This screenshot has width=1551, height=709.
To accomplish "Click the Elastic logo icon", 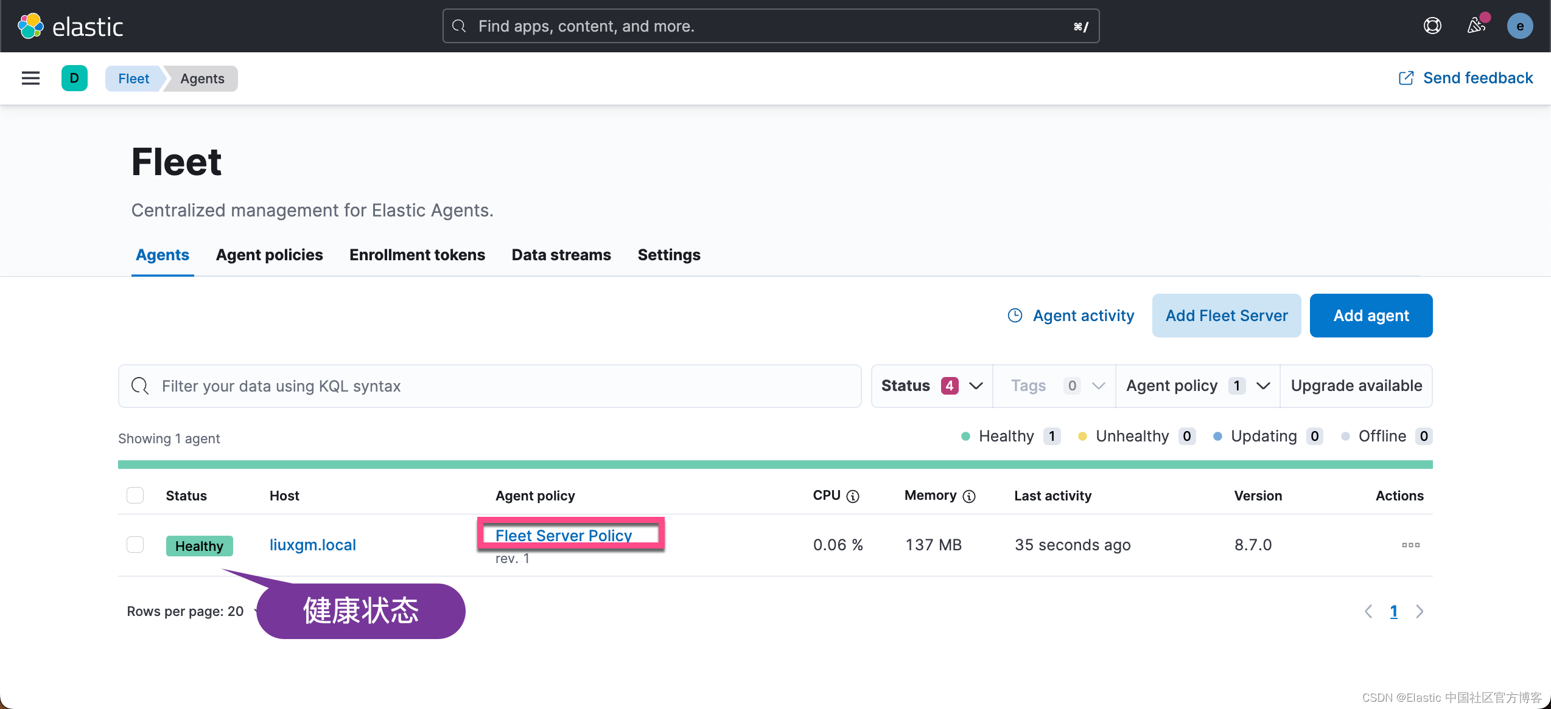I will point(30,26).
